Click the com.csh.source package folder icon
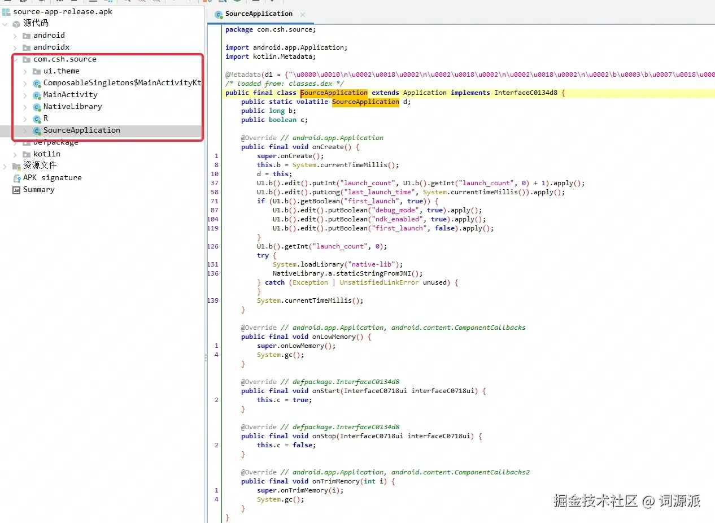Viewport: 715px width, 523px height. click(27, 59)
